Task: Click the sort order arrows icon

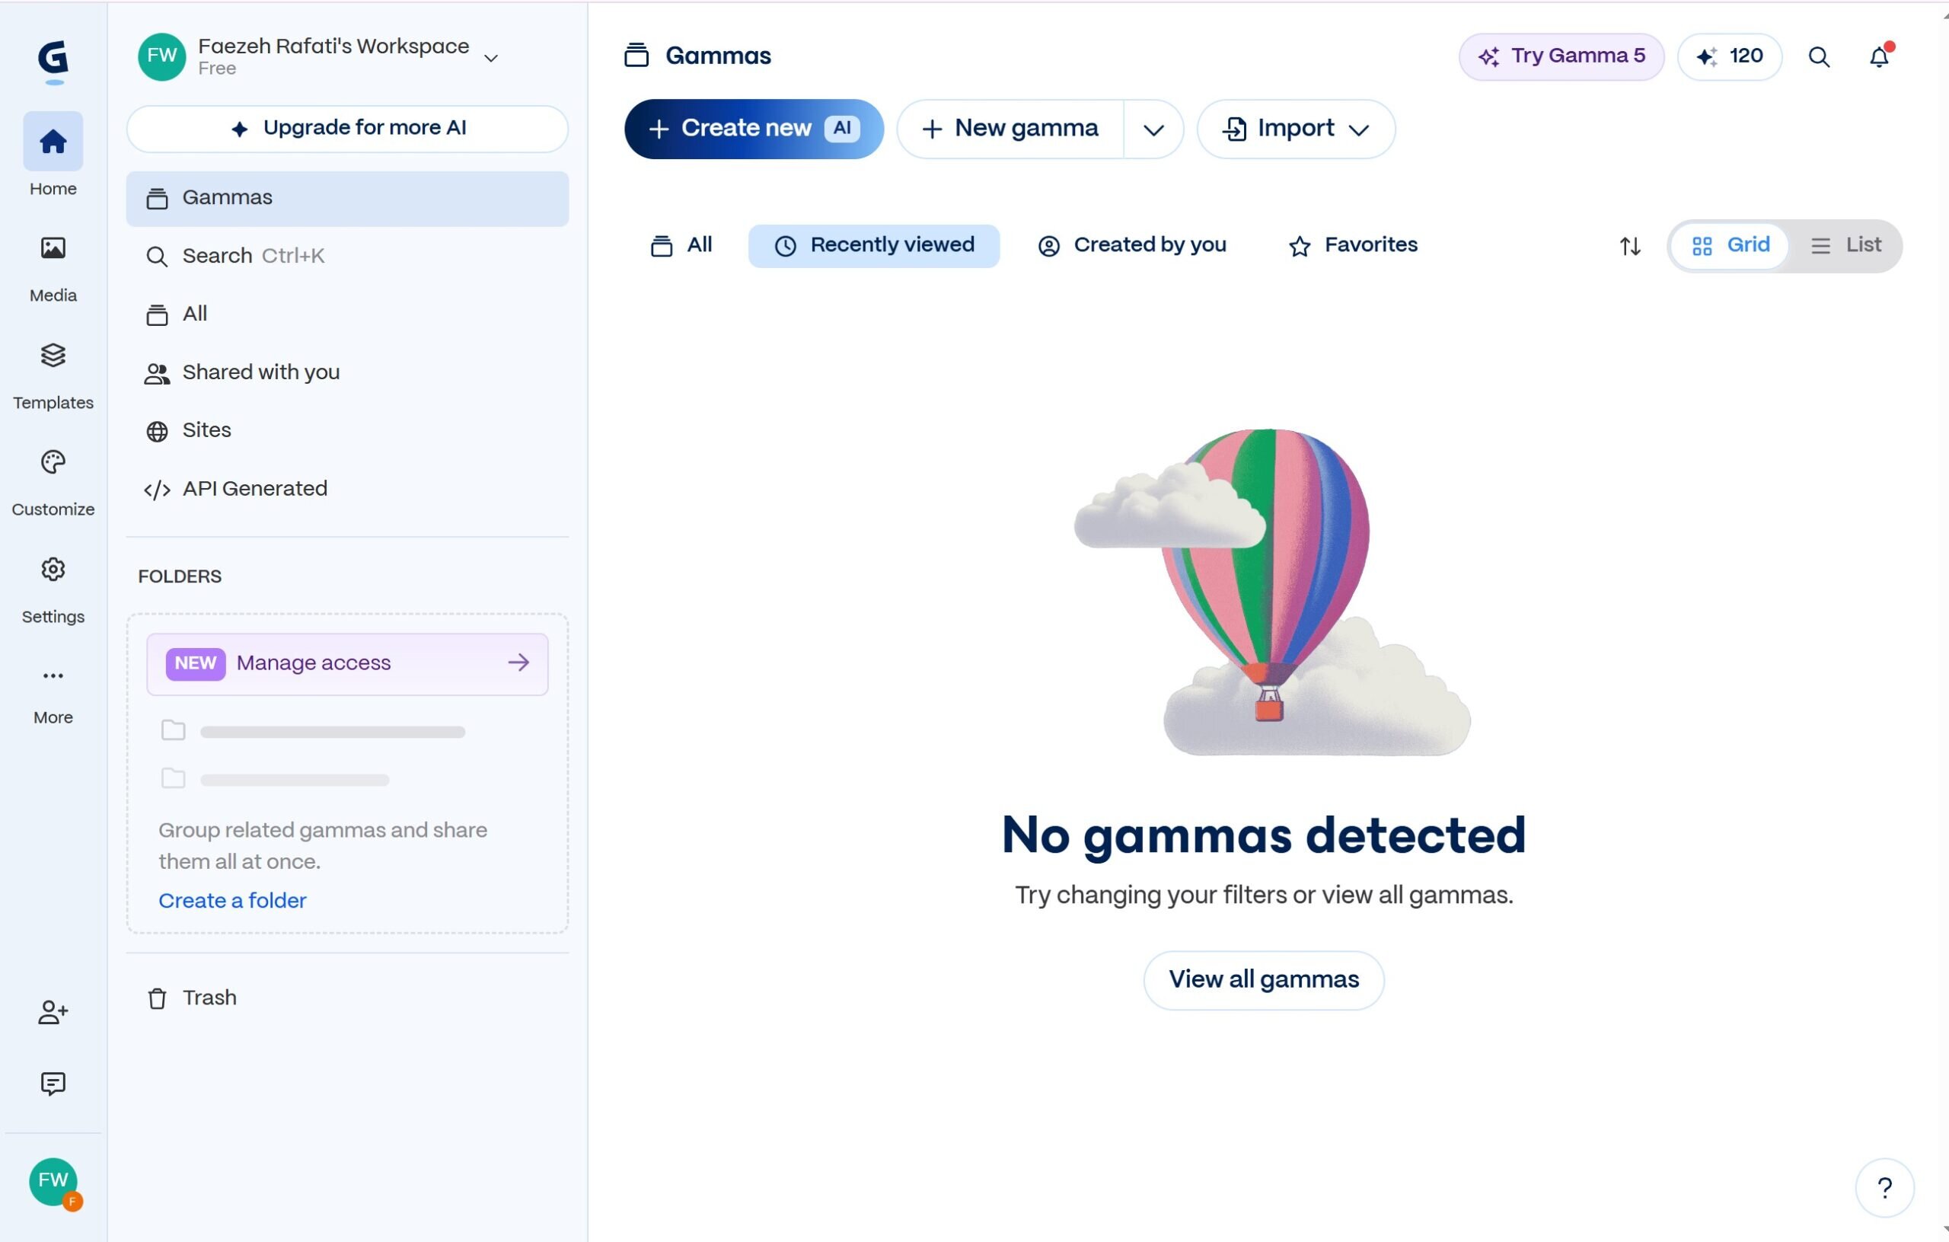Action: click(x=1630, y=246)
